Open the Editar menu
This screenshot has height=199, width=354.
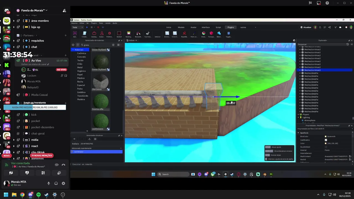tap(82, 23)
